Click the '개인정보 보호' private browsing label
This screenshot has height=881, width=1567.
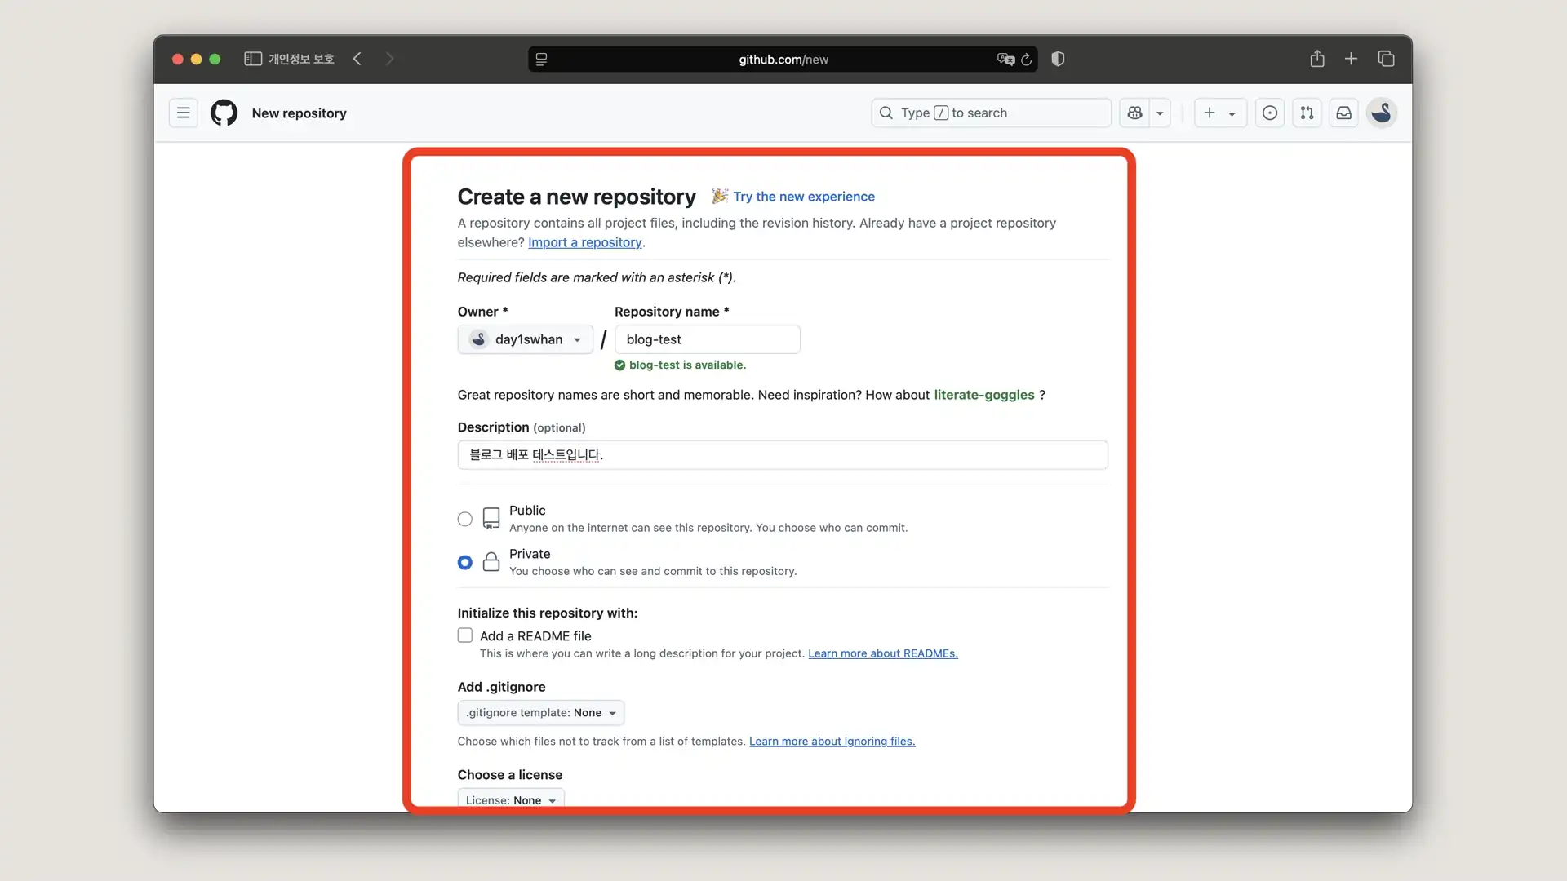pos(301,59)
